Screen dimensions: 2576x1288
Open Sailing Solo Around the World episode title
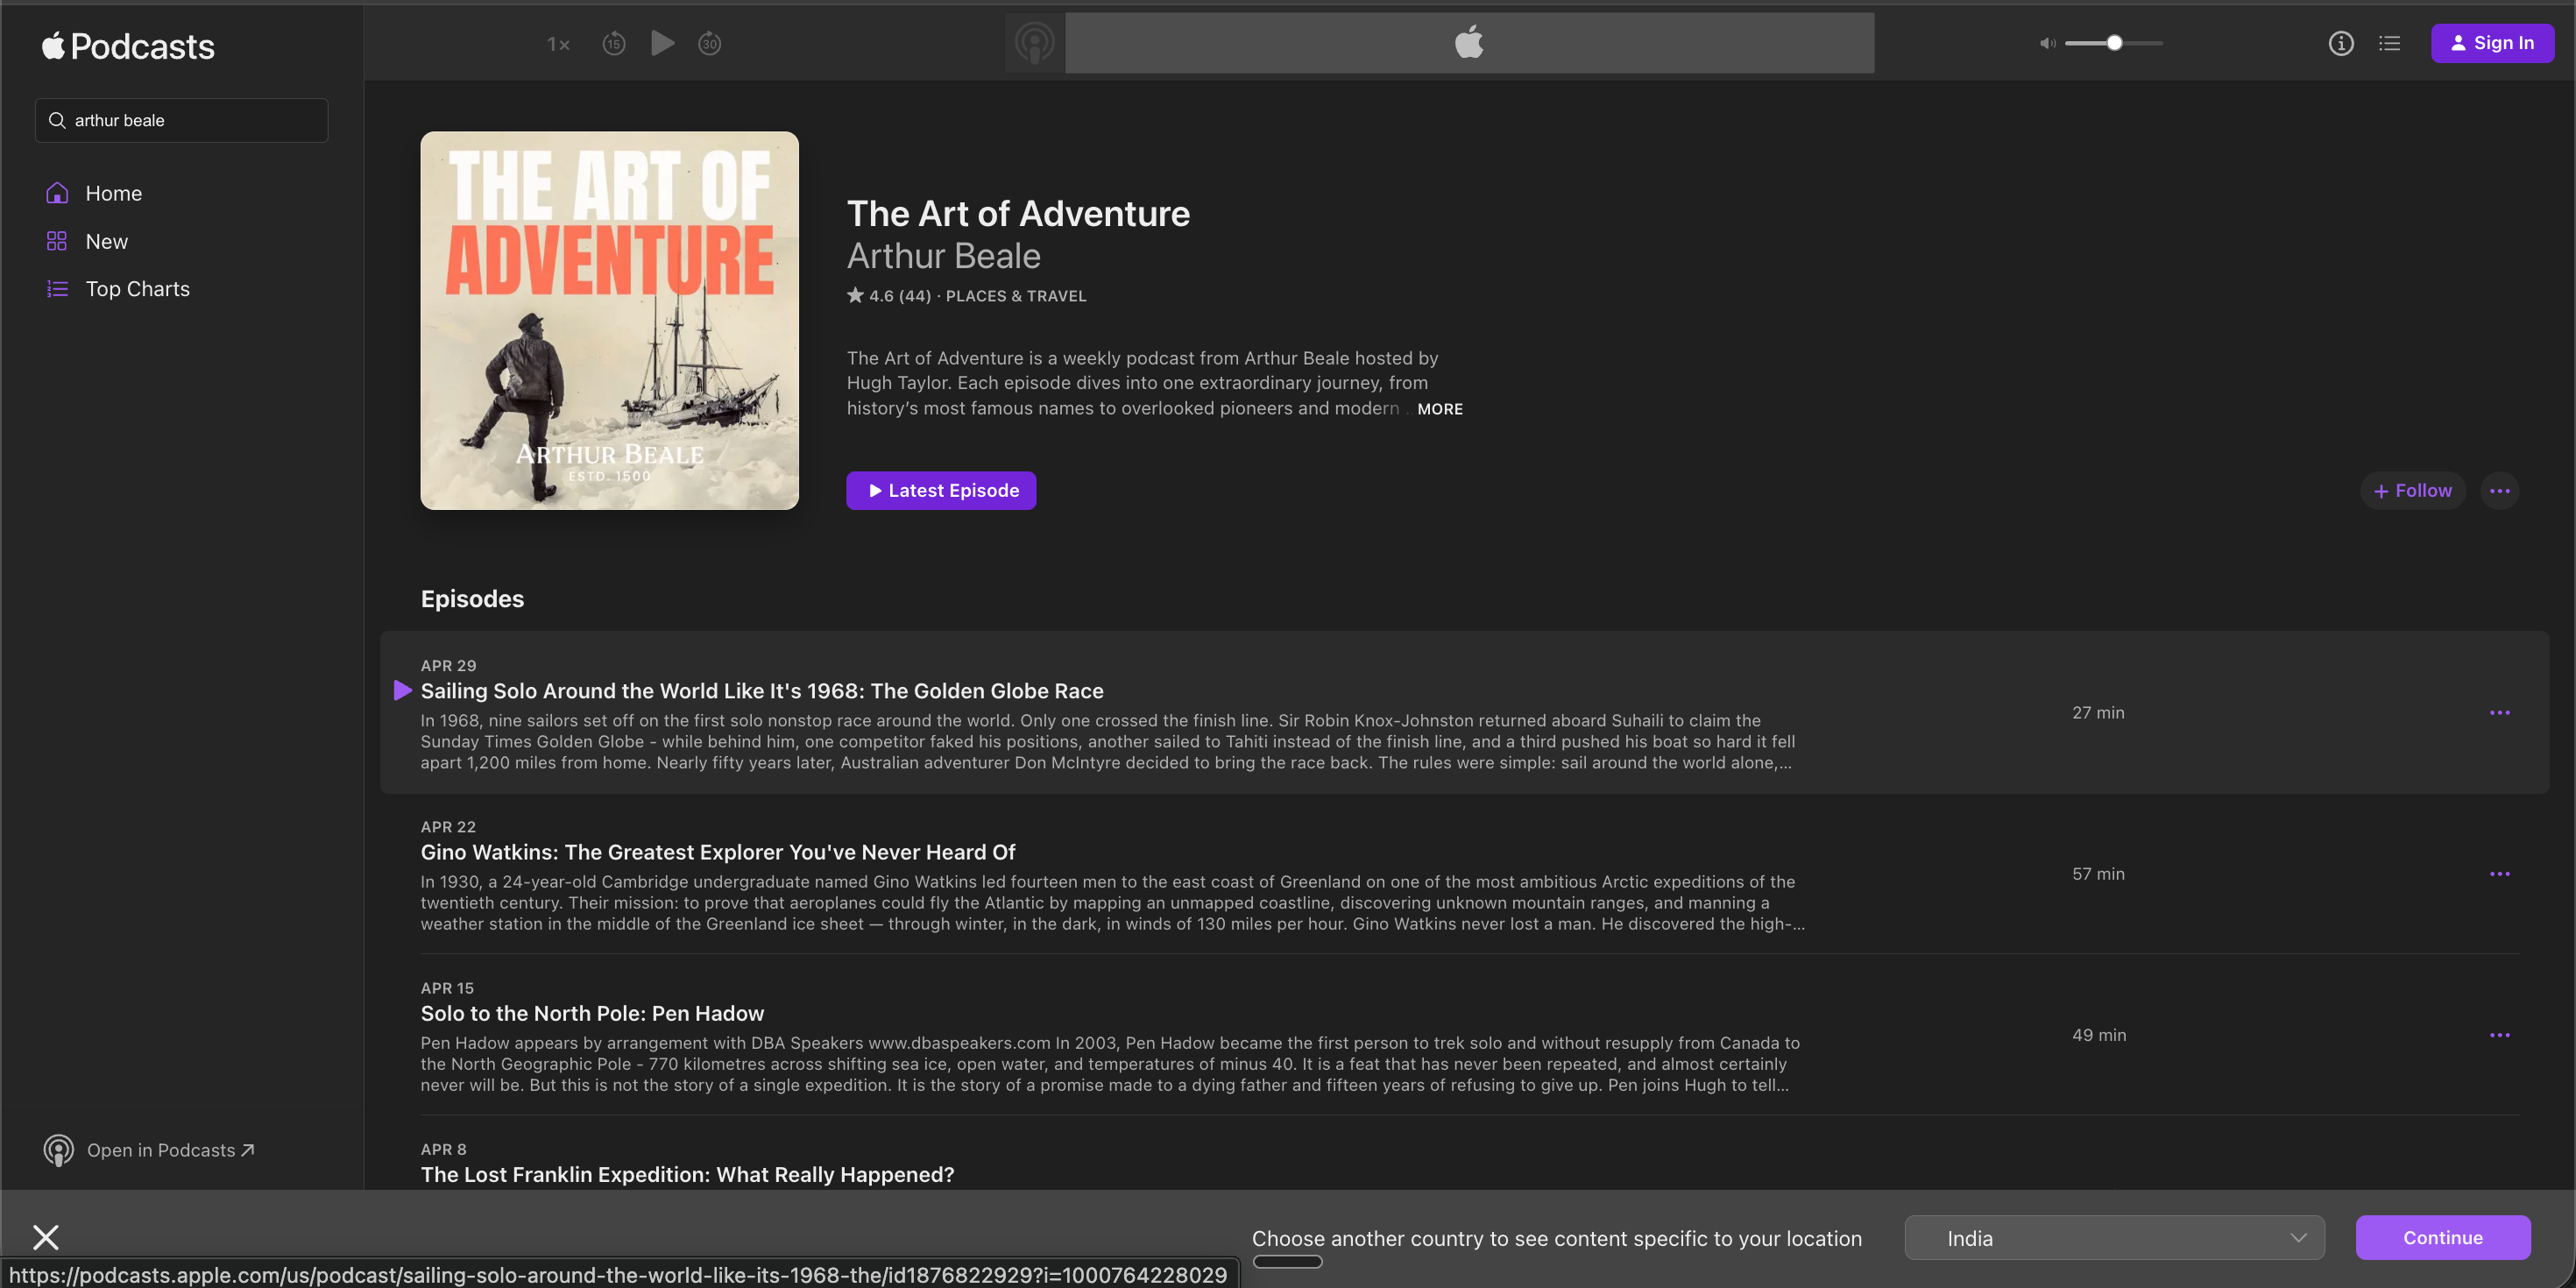coord(762,691)
